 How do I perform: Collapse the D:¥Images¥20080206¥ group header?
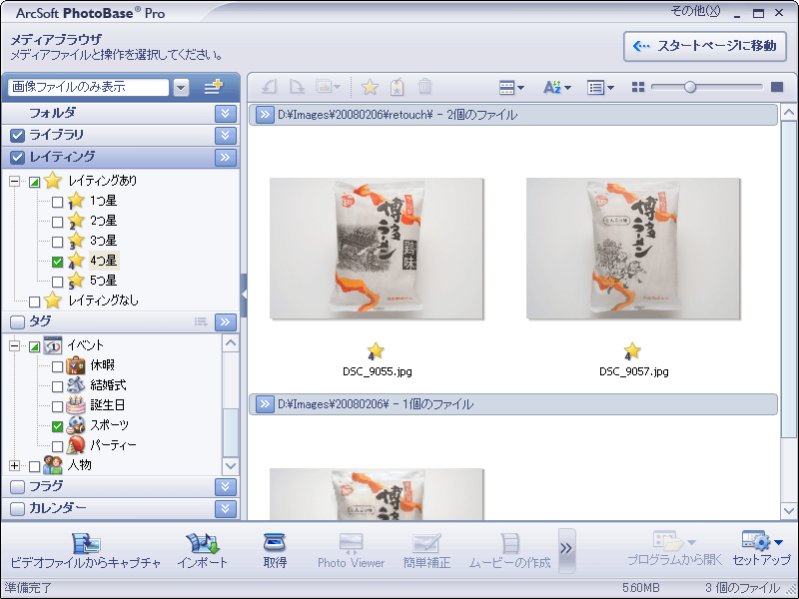[x=265, y=404]
